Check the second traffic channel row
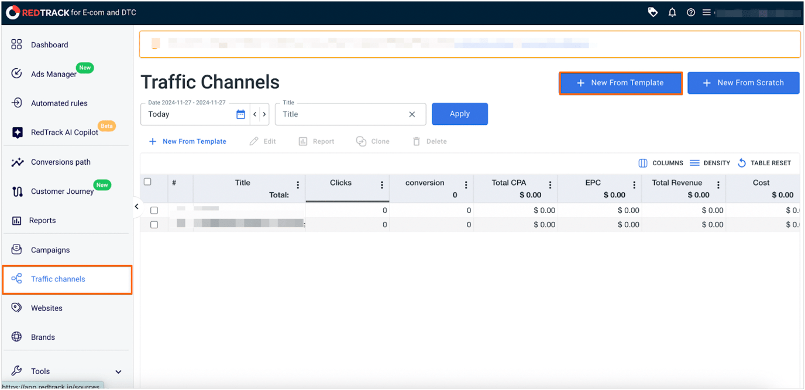Image resolution: width=805 pixels, height=390 pixels. [x=155, y=224]
